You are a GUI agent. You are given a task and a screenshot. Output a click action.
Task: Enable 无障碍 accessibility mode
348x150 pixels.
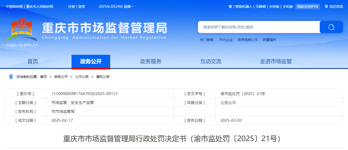tap(261, 7)
